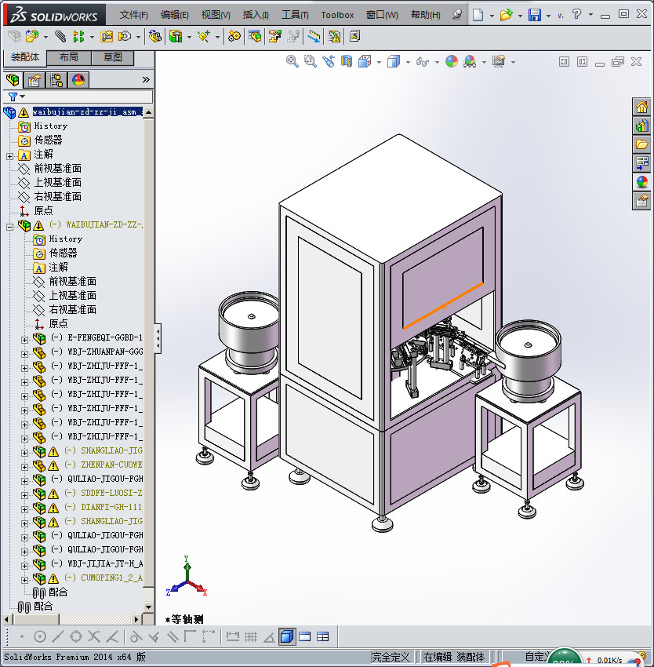The width and height of the screenshot is (654, 667).
Task: Expand the WBJ-ZHUANPAN-GGG component
Action: coord(24,354)
